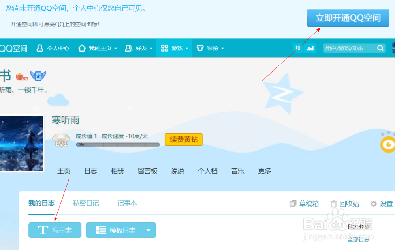
Task: Open the 草稿箱 draft box icon
Action: click(x=293, y=203)
